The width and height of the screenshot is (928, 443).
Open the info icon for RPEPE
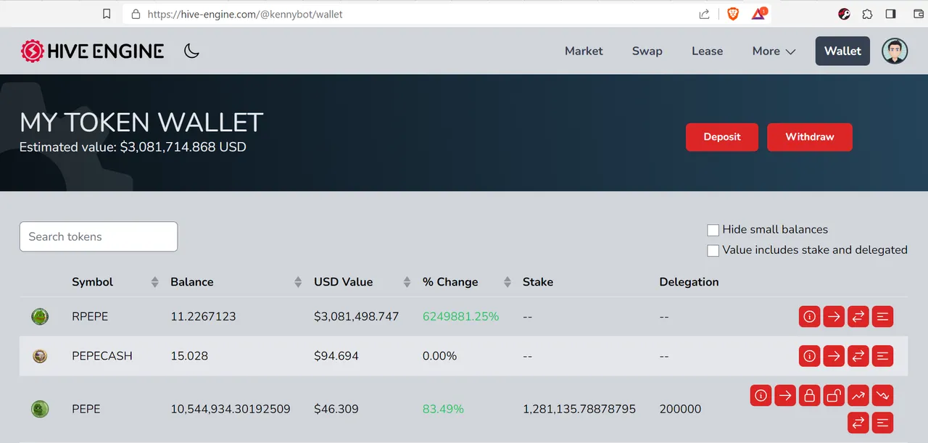point(809,316)
